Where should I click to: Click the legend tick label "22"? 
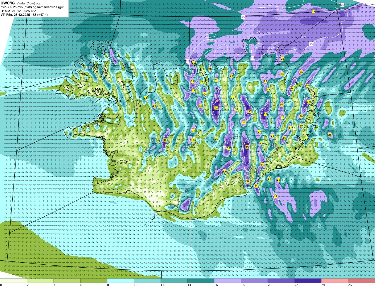point(296,285)
